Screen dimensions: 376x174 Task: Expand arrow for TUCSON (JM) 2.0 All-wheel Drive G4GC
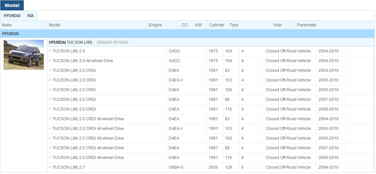pos(50,61)
